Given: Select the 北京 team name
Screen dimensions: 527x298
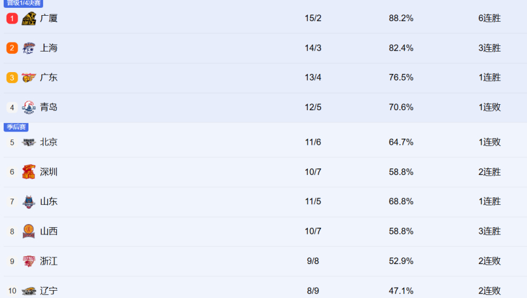Looking at the screenshot, I should (49, 142).
